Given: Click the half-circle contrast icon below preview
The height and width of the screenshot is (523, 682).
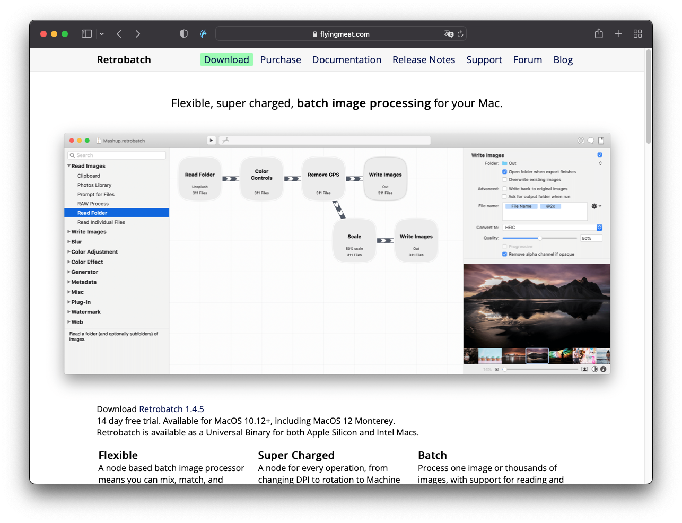Looking at the screenshot, I should (x=594, y=369).
